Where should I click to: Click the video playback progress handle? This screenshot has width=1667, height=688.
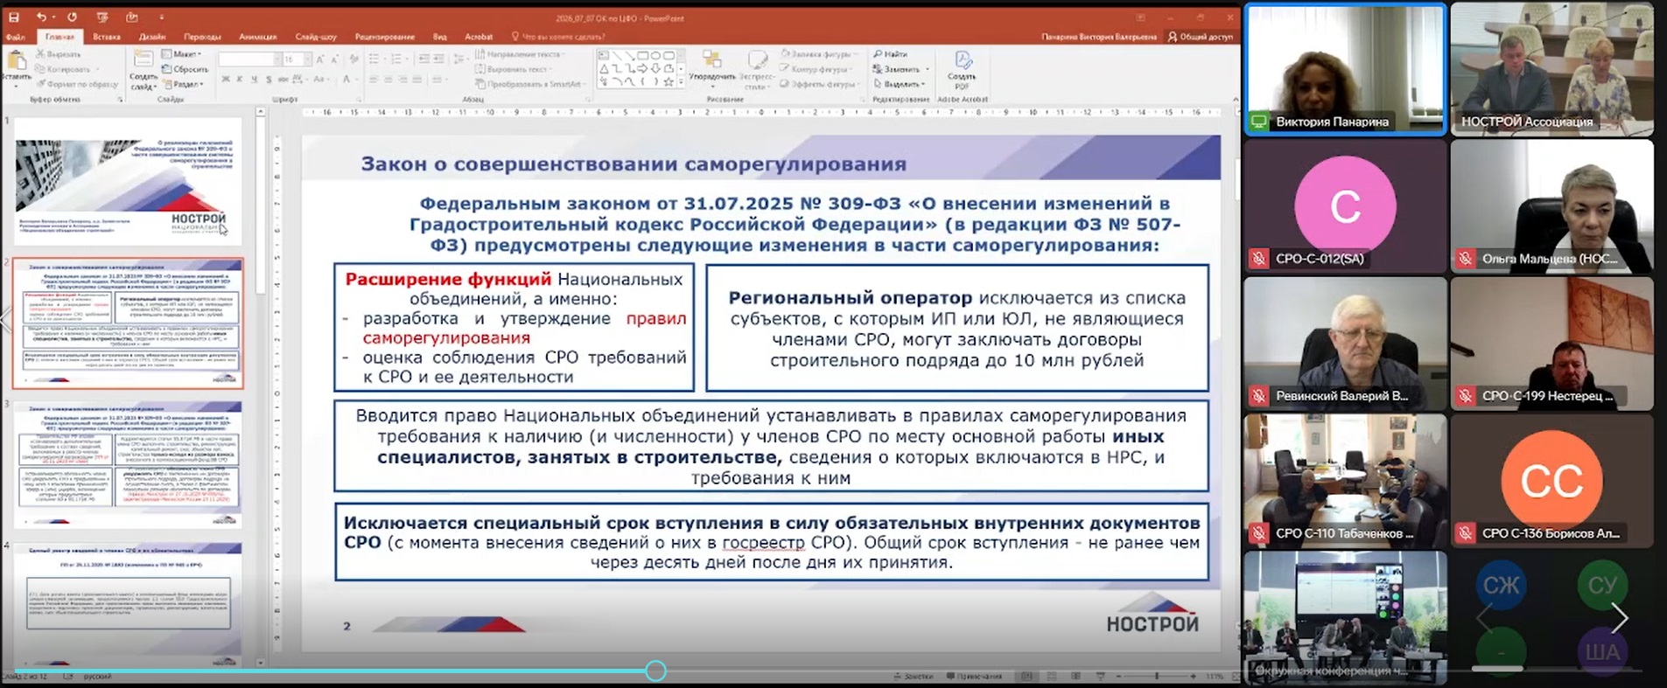[x=655, y=671]
